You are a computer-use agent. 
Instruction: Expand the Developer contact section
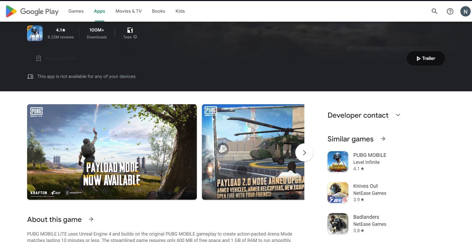click(398, 115)
